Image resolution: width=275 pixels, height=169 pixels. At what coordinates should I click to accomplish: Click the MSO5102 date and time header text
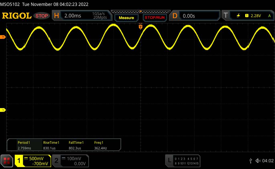[x=44, y=4]
